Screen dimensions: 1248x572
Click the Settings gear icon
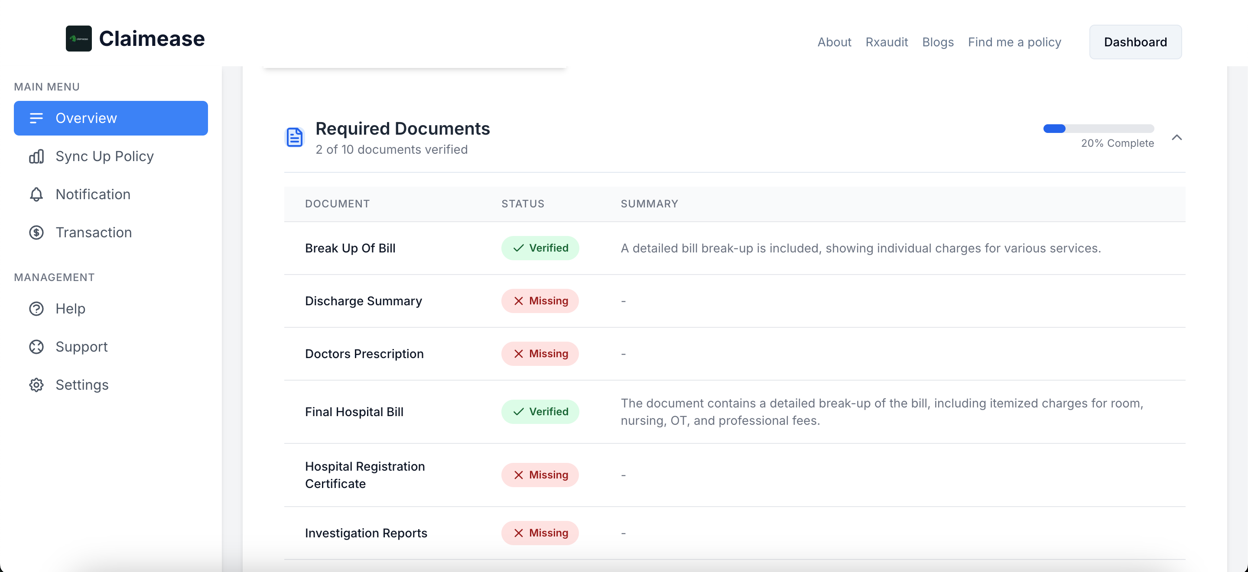36,385
